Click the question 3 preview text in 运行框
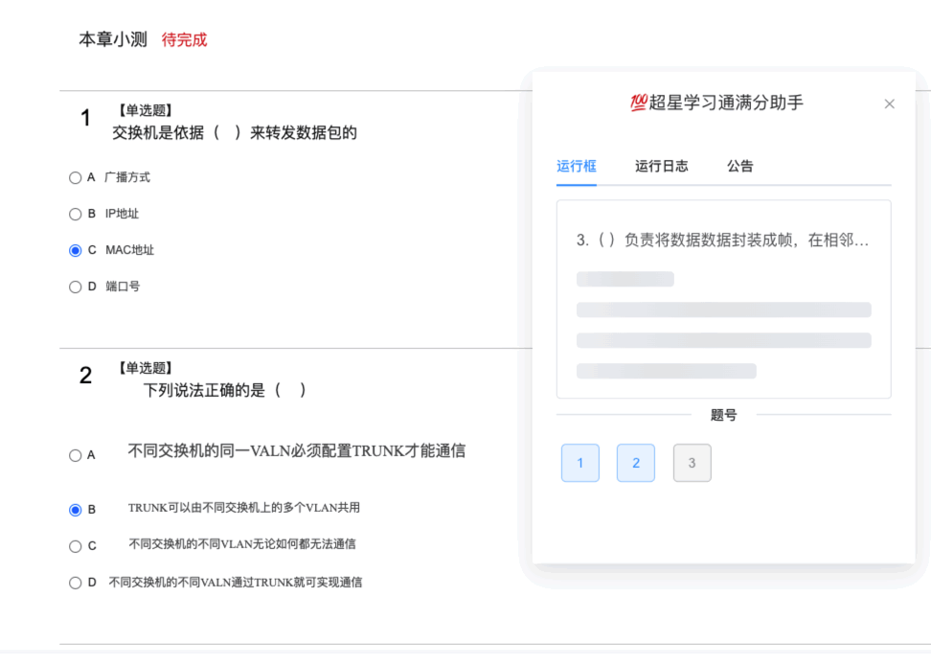931x666 pixels. 722,240
